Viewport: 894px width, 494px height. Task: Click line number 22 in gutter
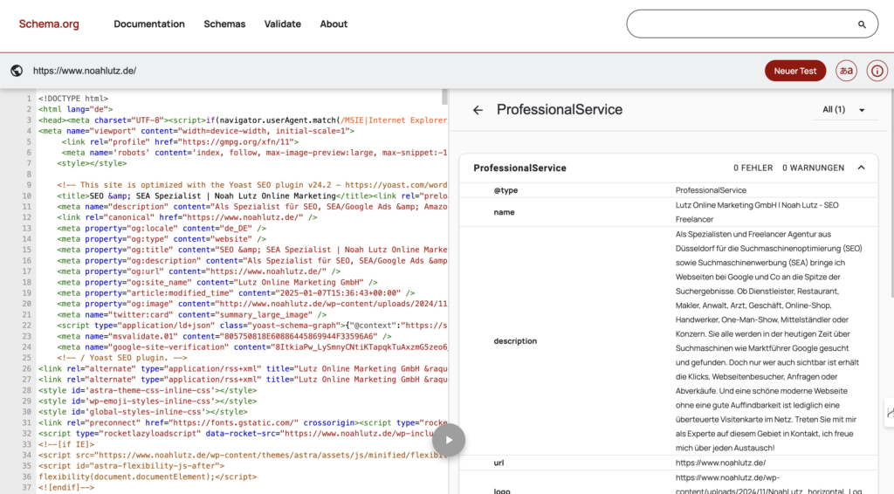pos(26,326)
